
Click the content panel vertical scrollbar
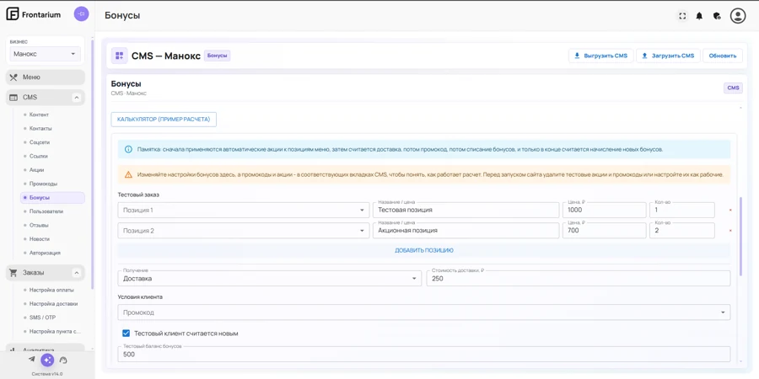[740, 237]
